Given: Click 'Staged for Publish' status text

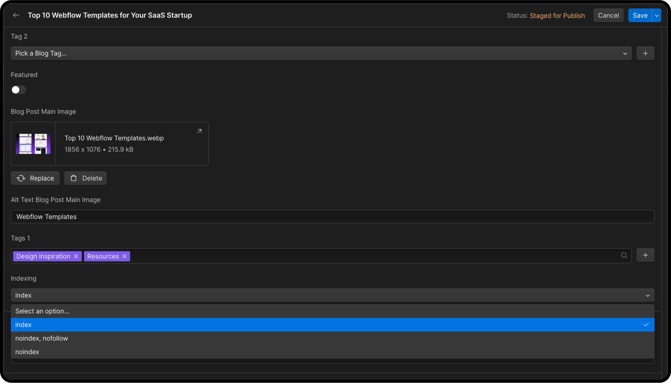Looking at the screenshot, I should click(557, 16).
